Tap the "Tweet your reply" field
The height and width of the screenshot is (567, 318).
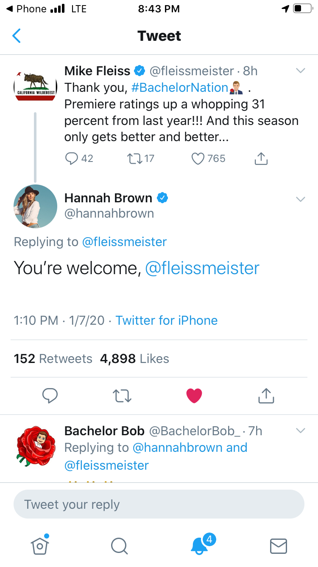tap(159, 505)
